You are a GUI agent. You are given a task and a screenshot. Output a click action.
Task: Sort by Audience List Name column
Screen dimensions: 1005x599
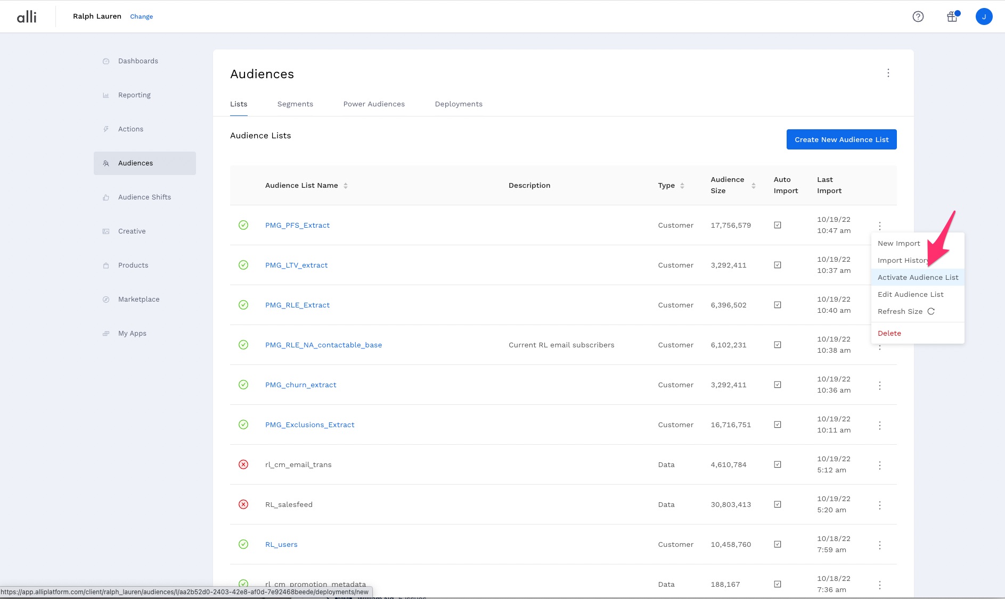pos(345,186)
